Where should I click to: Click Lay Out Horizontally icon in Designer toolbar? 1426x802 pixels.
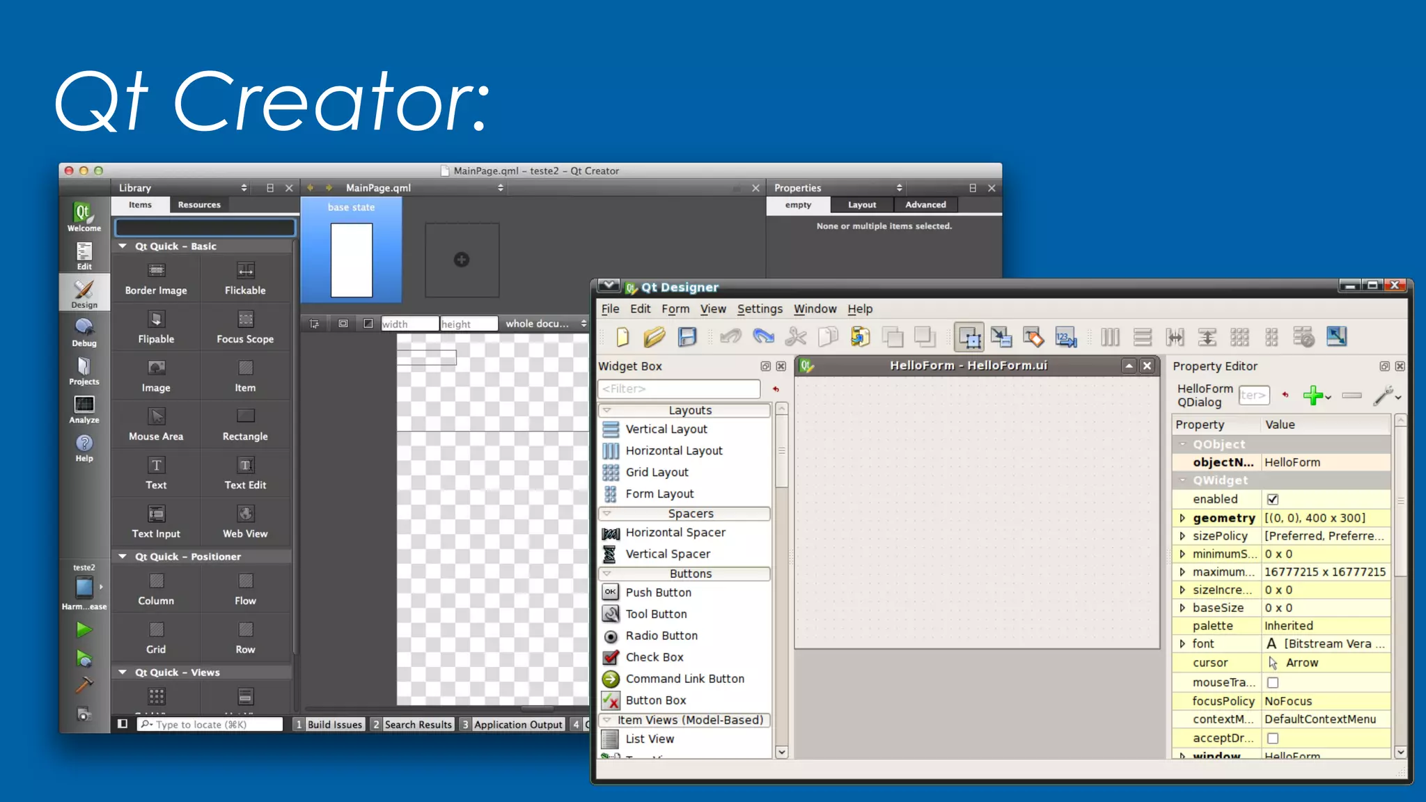click(1110, 338)
